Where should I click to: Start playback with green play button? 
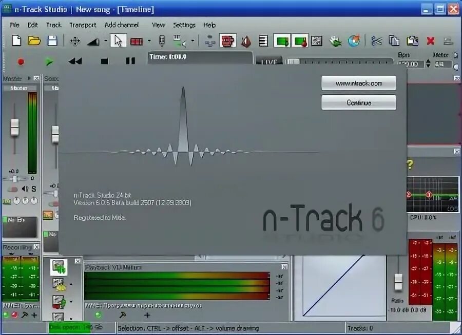pos(49,61)
